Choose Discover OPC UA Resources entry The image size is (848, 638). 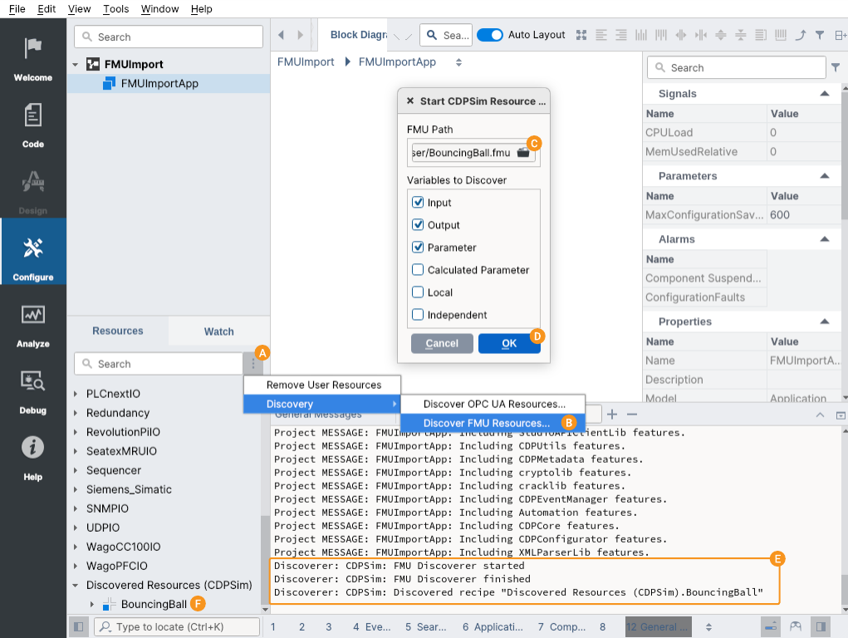[493, 405]
